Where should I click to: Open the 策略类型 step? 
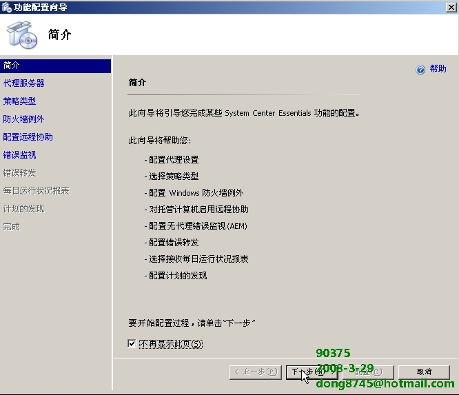coord(19,101)
